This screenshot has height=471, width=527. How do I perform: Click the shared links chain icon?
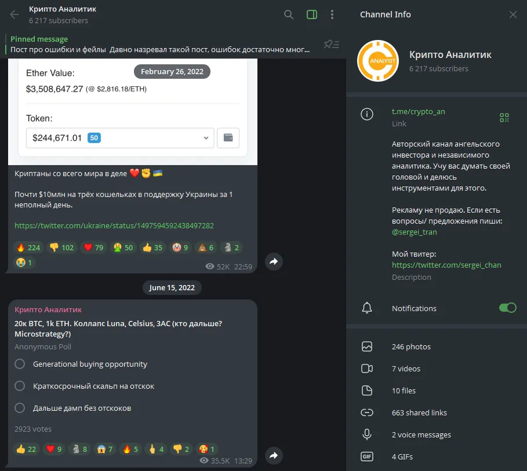(x=366, y=412)
